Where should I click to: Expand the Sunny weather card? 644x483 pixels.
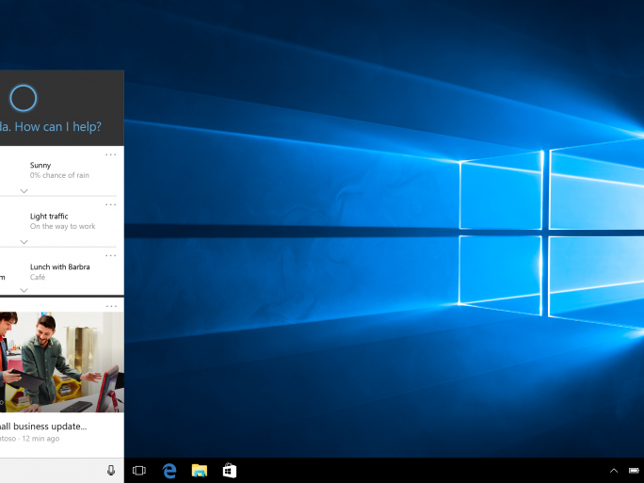[24, 191]
